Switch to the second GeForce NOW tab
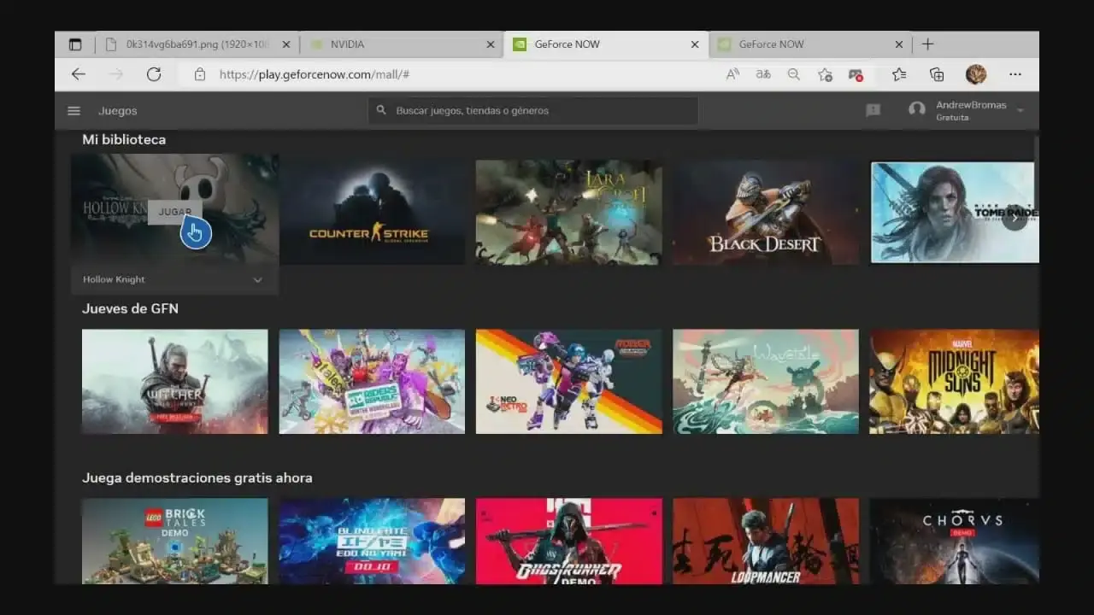The width and height of the screenshot is (1094, 615). coord(810,44)
